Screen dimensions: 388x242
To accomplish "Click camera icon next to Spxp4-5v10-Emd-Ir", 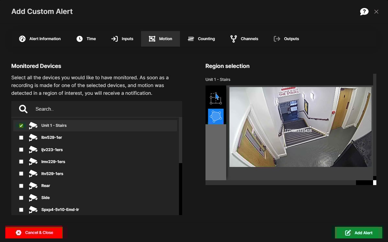I will (x=33, y=210).
